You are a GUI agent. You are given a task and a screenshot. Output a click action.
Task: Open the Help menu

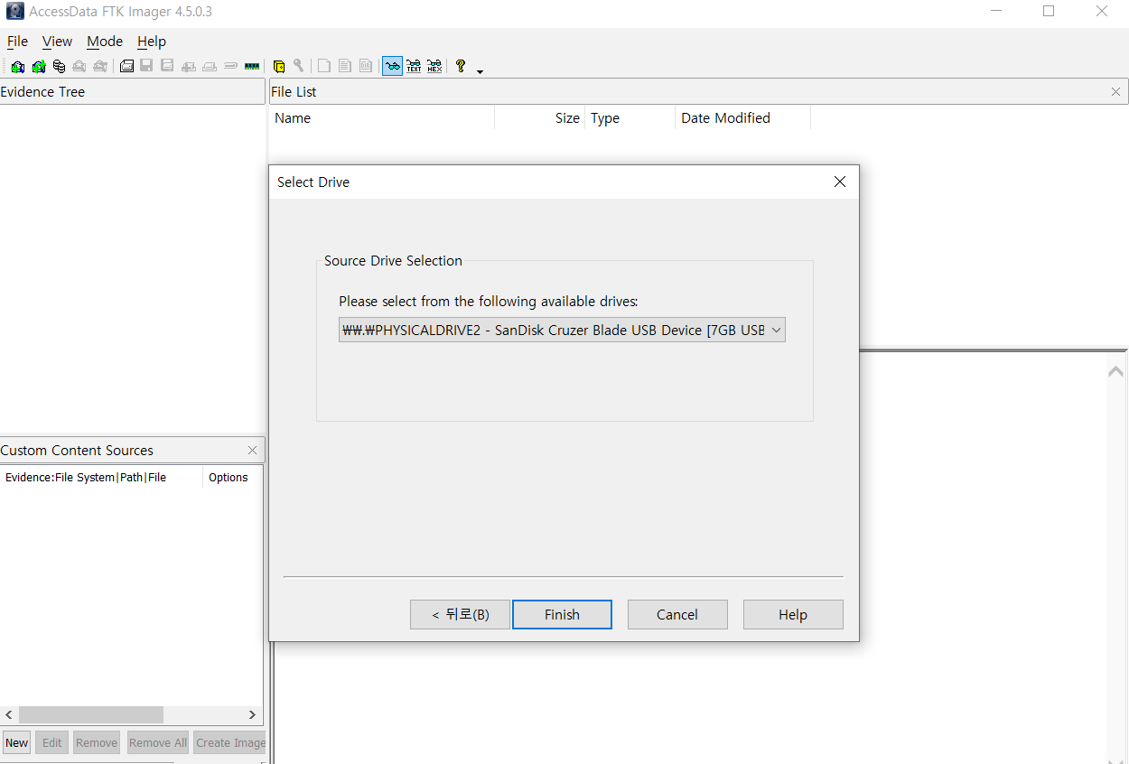coord(152,42)
